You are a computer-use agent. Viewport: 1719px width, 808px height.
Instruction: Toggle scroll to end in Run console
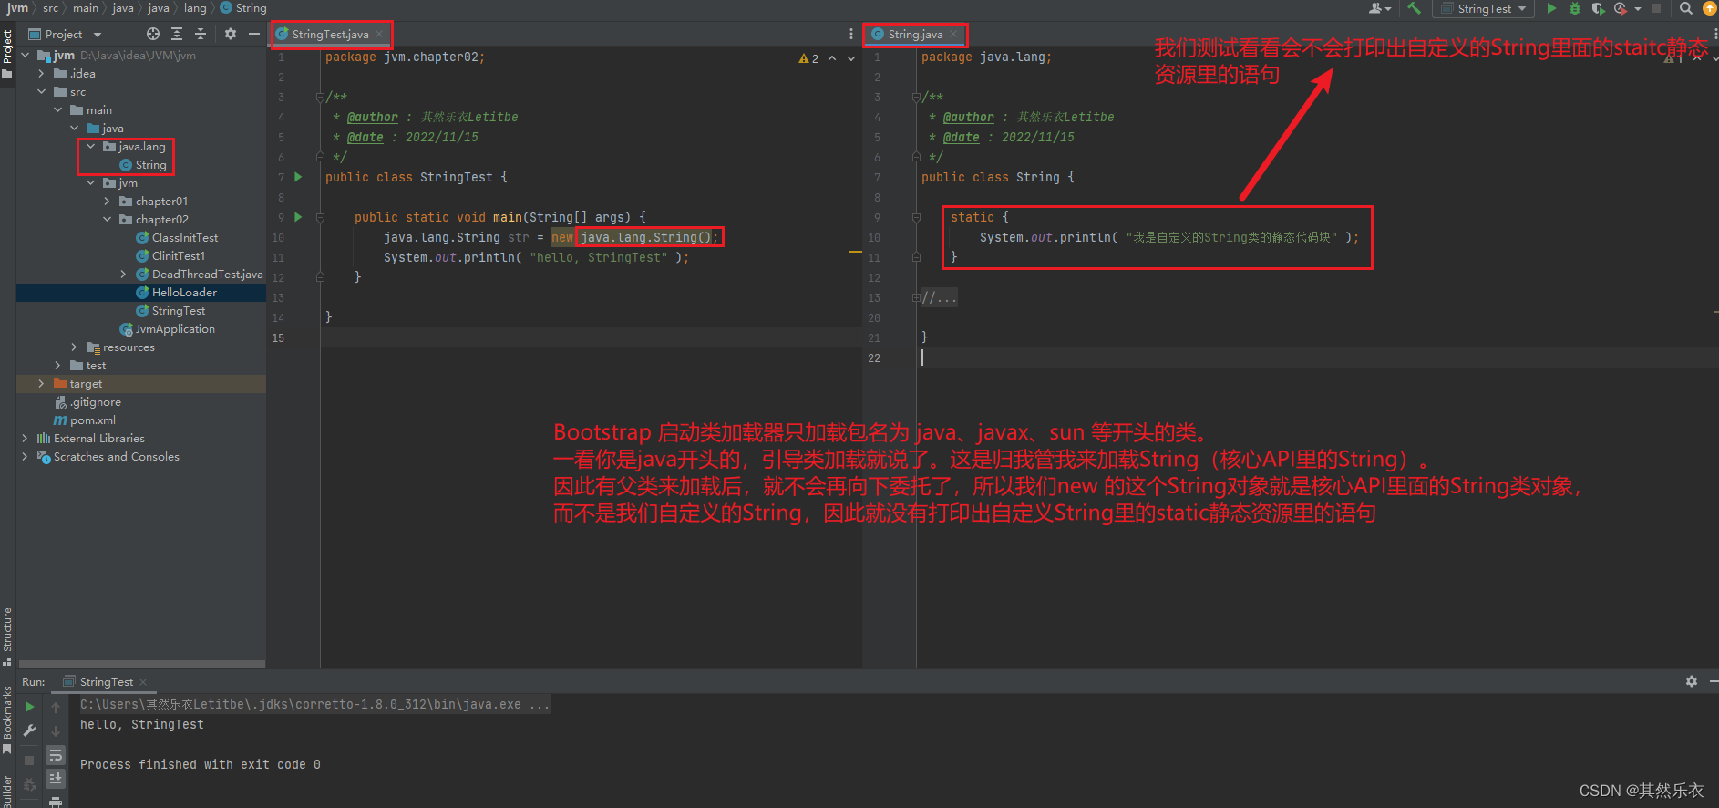tap(56, 778)
